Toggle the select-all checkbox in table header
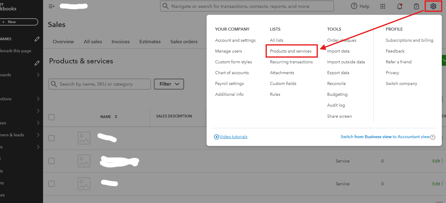The image size is (446, 203). 51,117
